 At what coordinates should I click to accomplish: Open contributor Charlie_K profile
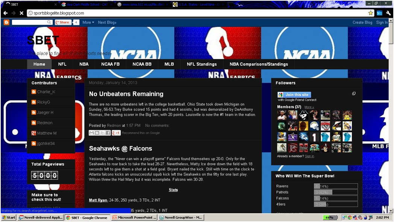click(46, 92)
